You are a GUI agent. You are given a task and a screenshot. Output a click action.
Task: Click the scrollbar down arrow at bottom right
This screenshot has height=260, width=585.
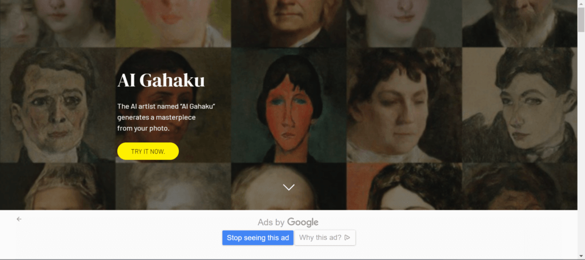click(x=581, y=256)
